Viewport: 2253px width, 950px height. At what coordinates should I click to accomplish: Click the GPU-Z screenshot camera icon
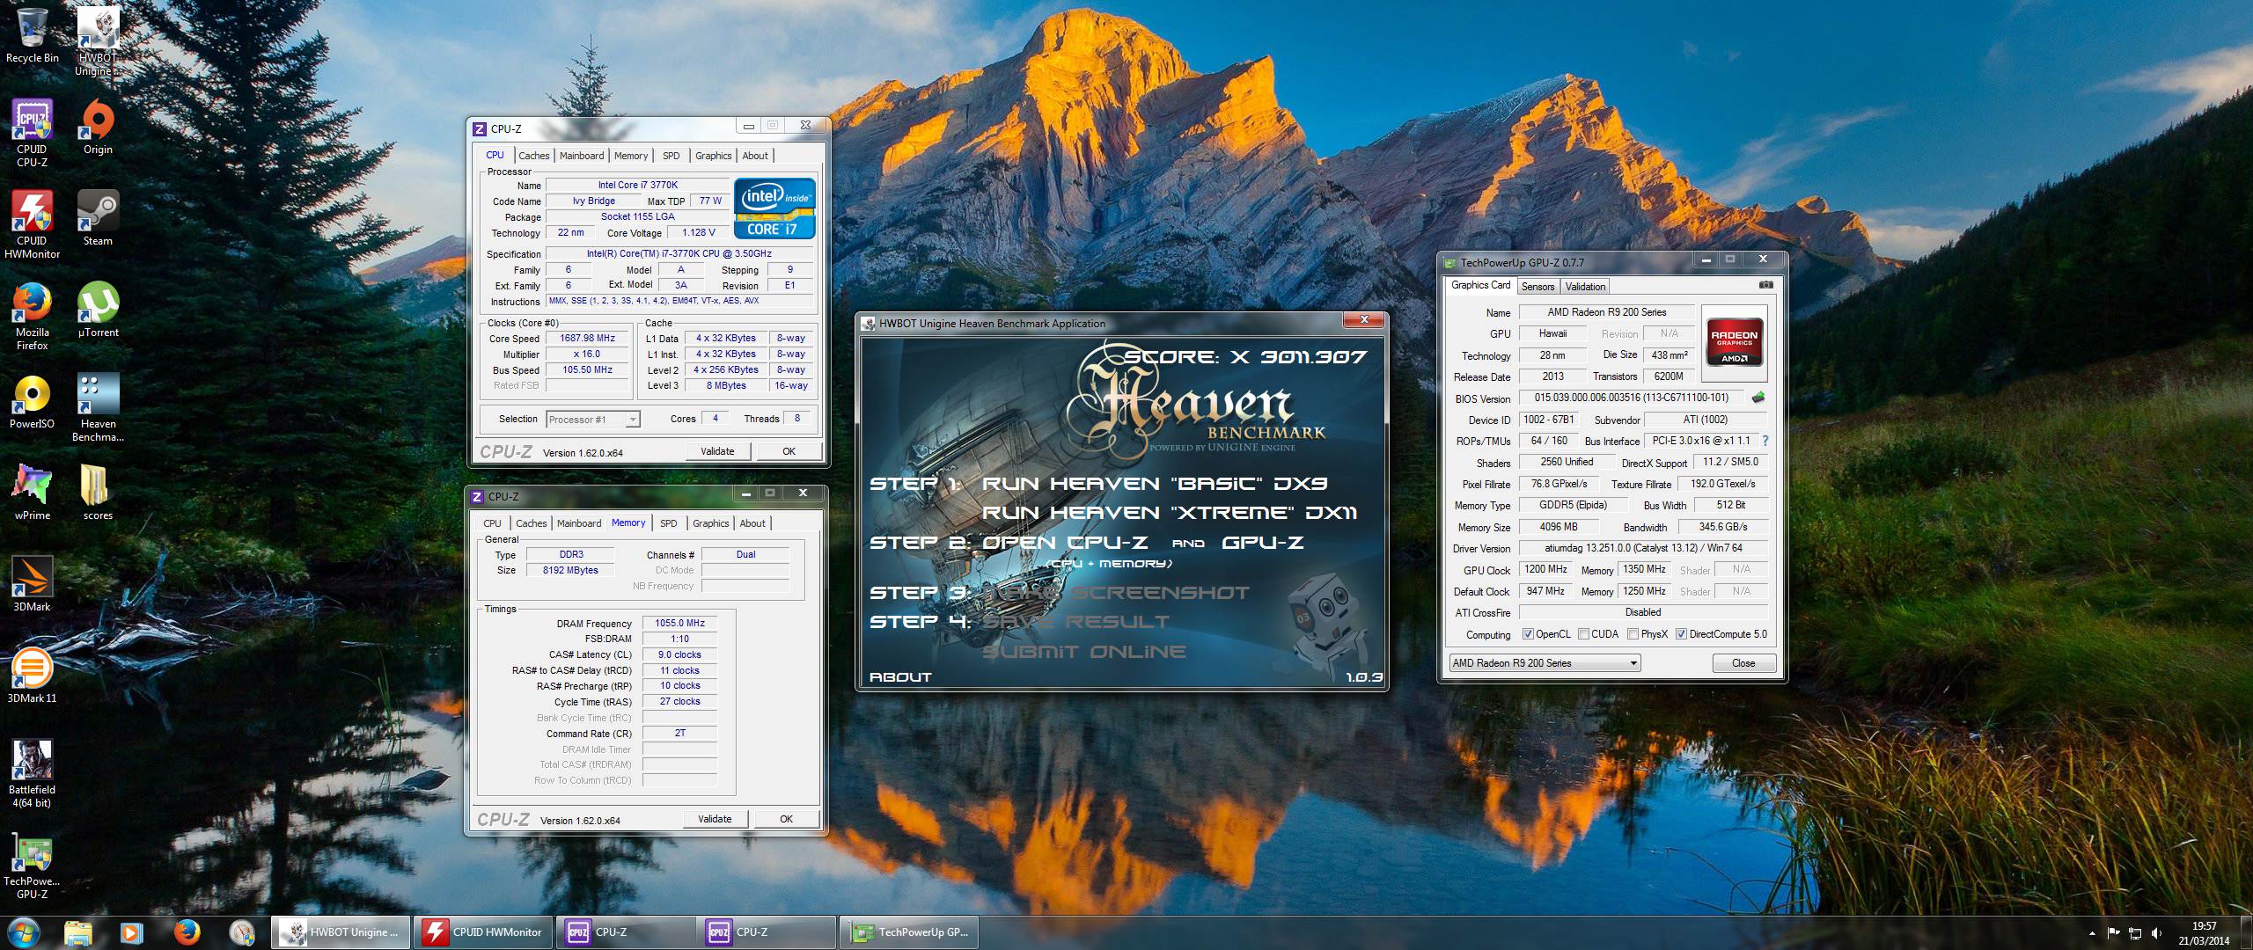click(x=1765, y=285)
